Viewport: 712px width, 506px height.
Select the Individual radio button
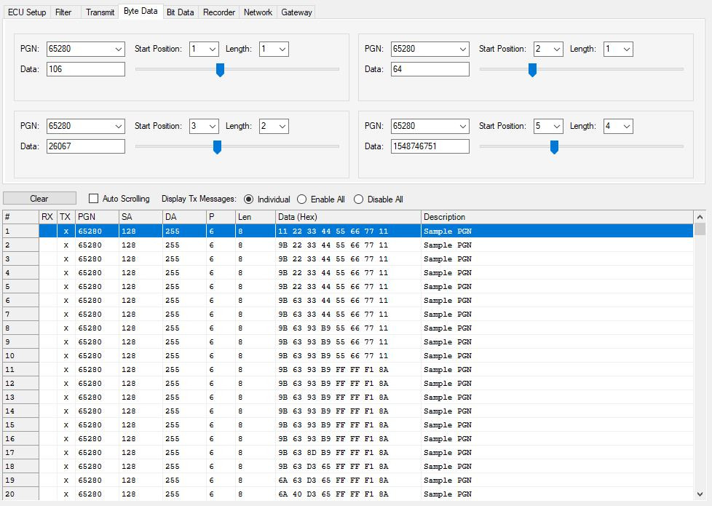coord(249,199)
